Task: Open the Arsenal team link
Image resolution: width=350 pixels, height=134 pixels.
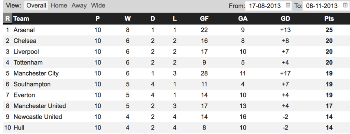Action: 24,30
